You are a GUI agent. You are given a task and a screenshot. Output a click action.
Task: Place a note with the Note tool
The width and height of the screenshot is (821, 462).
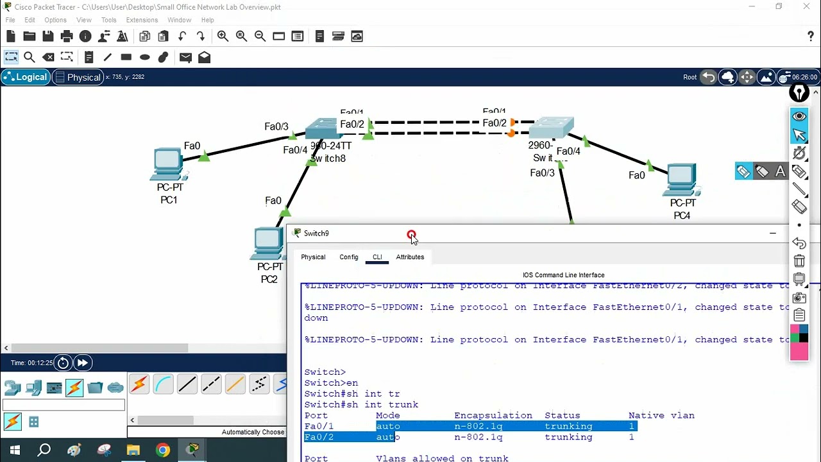coord(89,57)
